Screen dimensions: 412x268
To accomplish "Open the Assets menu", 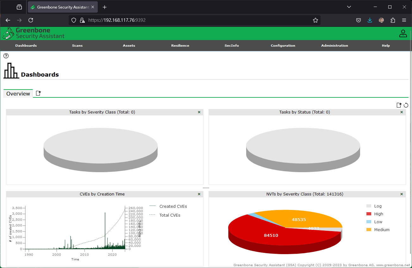I will coord(129,45).
